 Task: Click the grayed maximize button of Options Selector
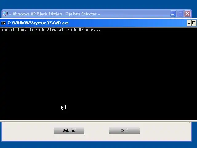(x=180, y=14)
